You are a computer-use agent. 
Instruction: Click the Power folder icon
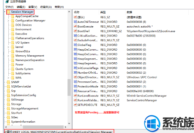(13, 65)
